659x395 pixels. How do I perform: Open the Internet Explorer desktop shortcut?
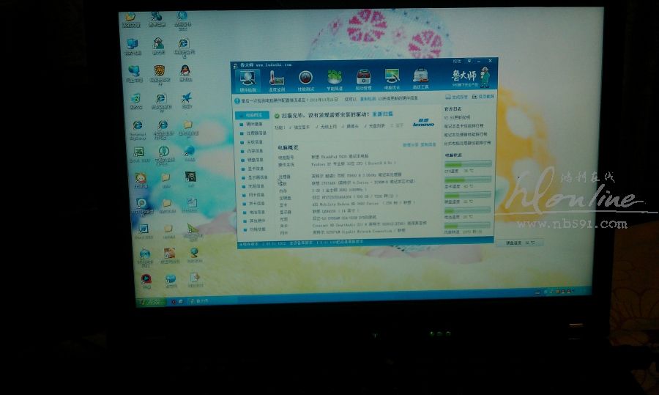pyautogui.click(x=137, y=126)
